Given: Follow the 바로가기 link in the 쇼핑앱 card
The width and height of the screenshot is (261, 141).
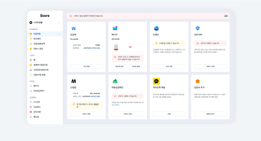Looking at the screenshot, I should click(96, 104).
